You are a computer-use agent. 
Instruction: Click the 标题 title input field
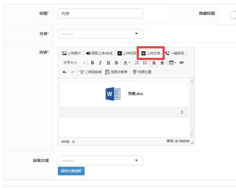tap(100, 13)
